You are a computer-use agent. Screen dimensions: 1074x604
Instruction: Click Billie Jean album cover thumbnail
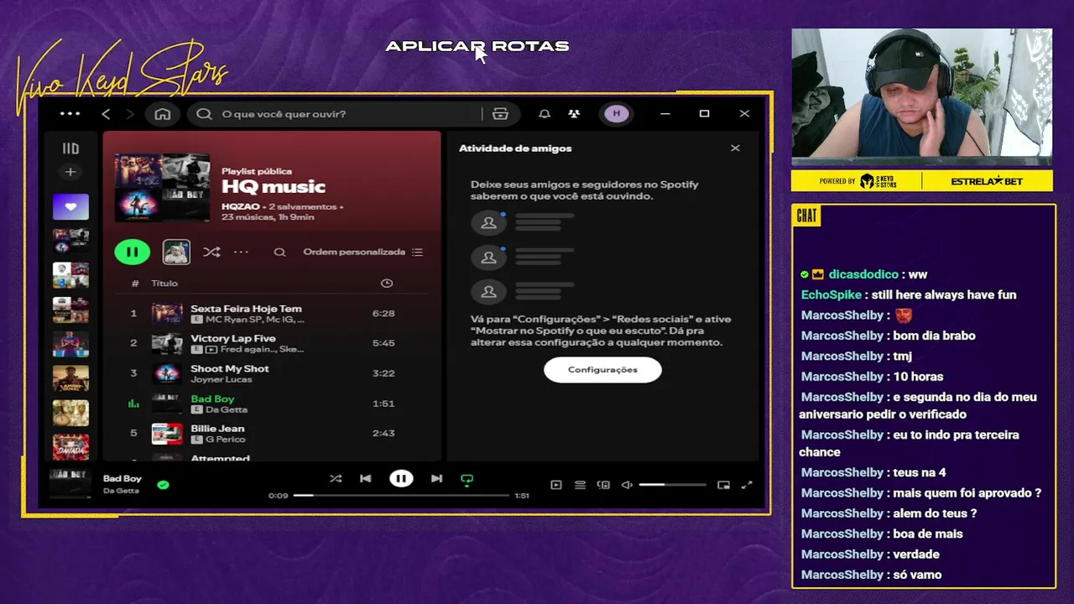click(x=167, y=434)
